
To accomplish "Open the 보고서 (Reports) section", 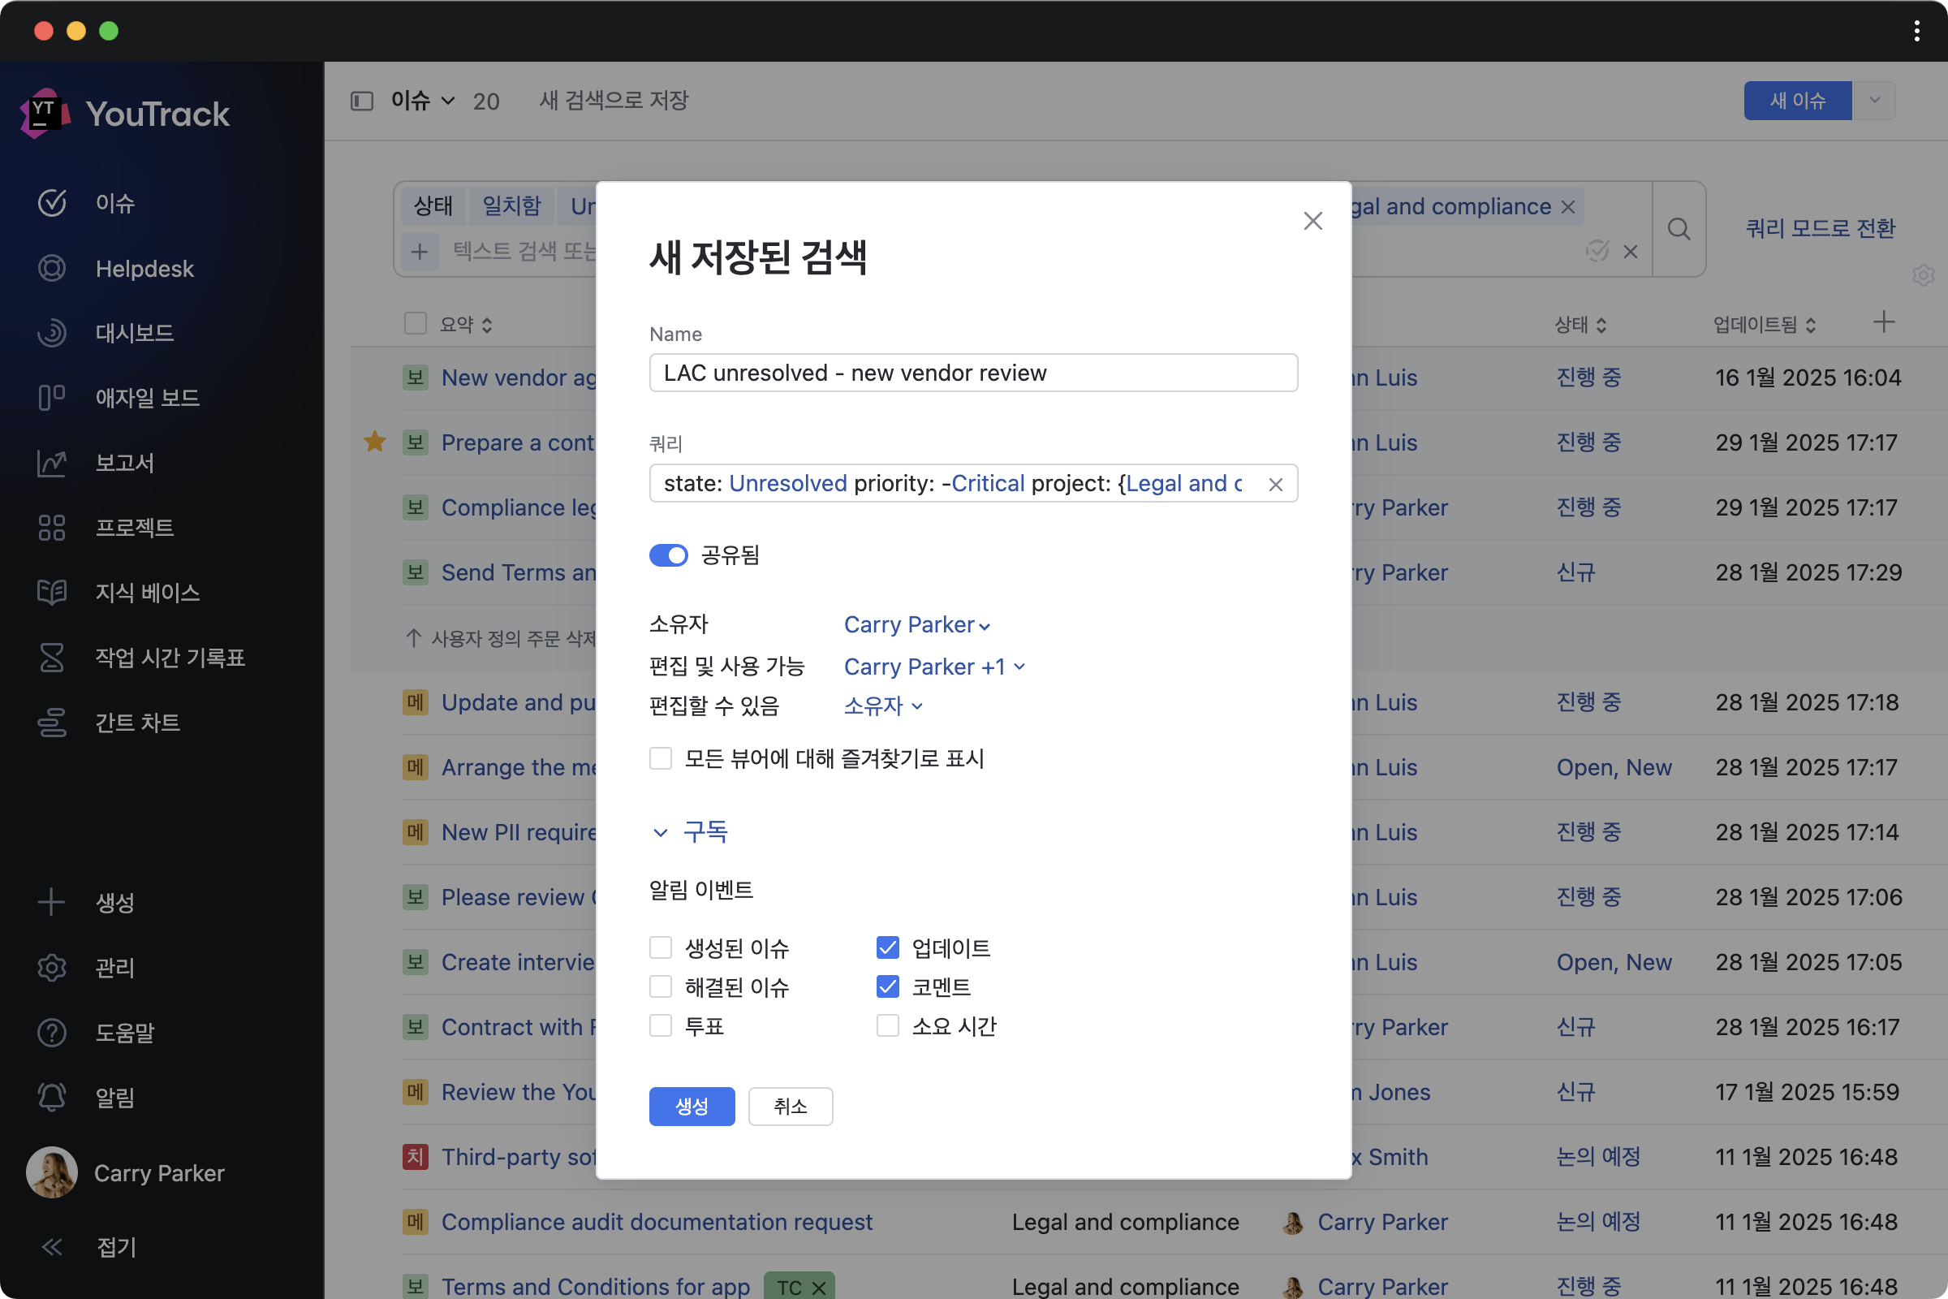I will pos(124,462).
